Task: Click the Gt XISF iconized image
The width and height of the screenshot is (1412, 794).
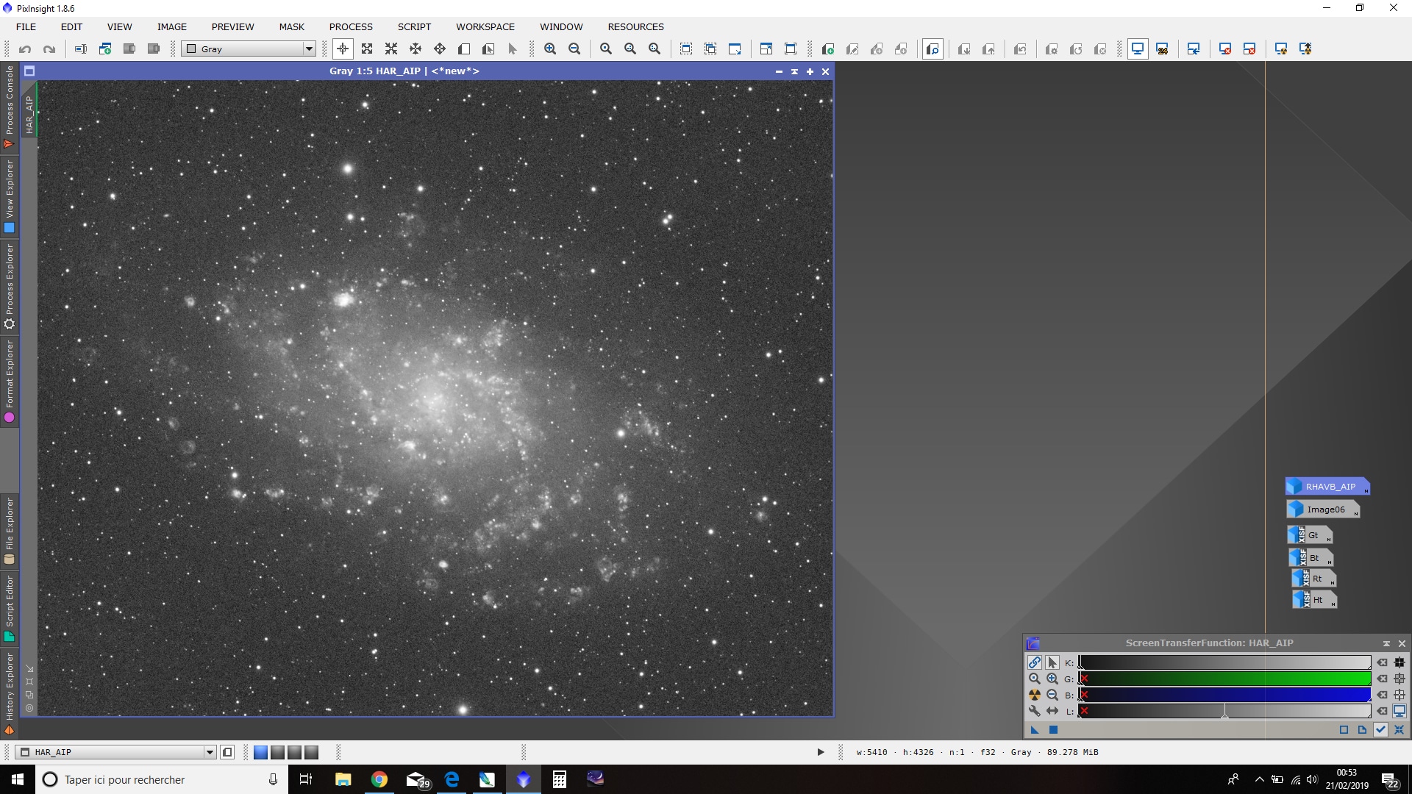Action: click(1311, 535)
